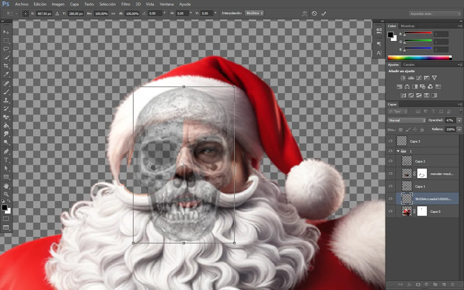464x290 pixels.
Task: Collapse the group 1 folder
Action: (x=398, y=151)
